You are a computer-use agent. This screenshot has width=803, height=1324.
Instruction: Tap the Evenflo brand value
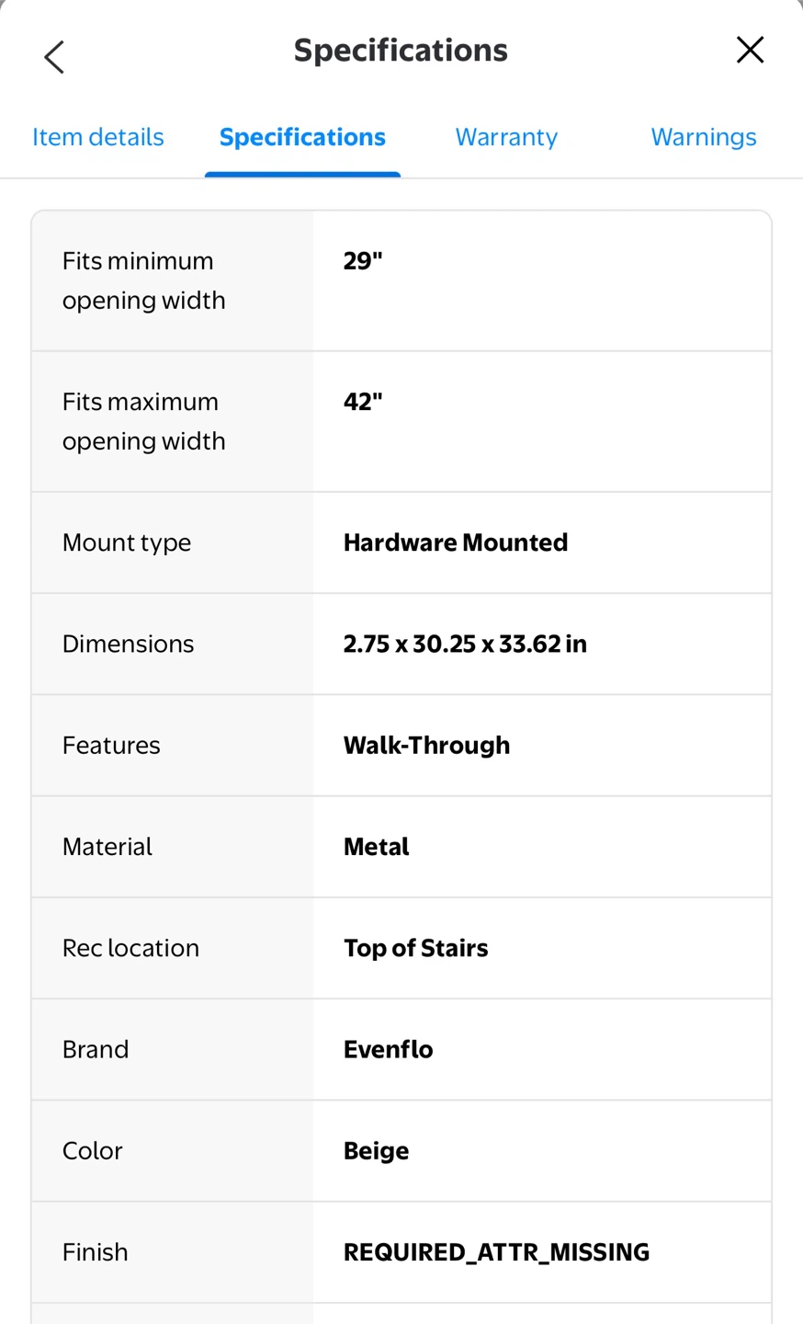[388, 1049]
